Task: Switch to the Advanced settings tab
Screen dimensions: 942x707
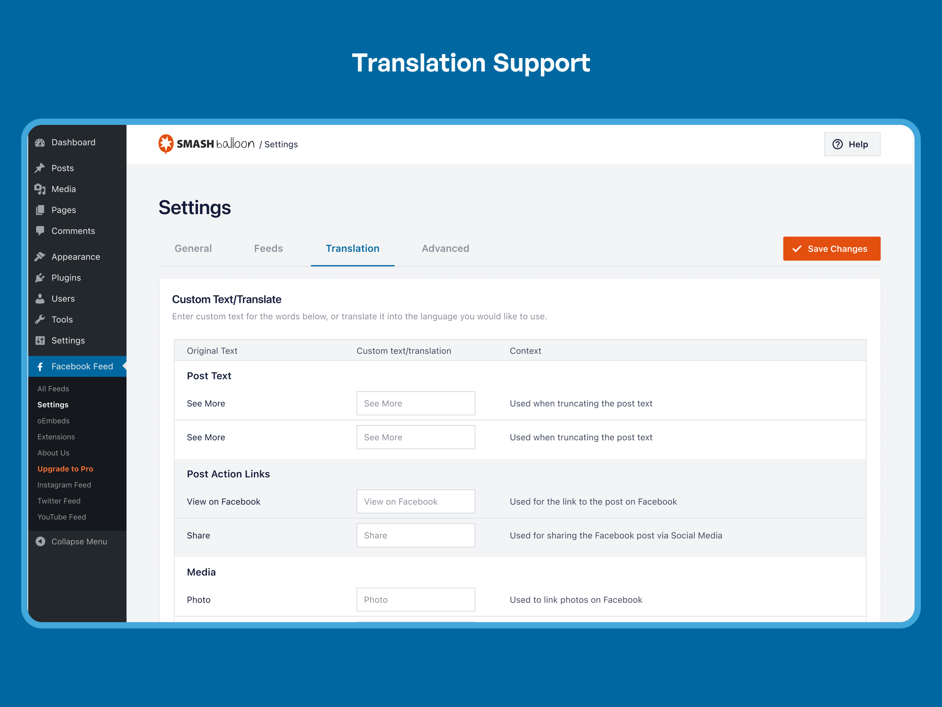Action: point(445,249)
